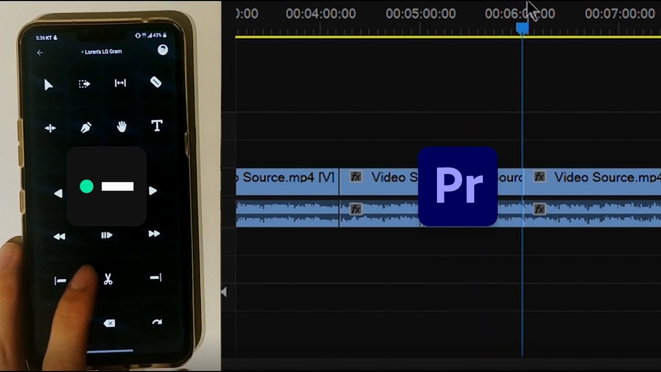Viewport: 661px width, 372px height.
Task: Tap the play/pause button on phone
Action: click(106, 236)
